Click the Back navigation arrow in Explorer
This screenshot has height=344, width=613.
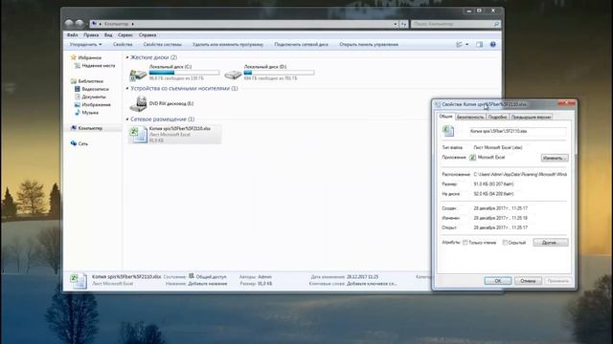point(69,23)
